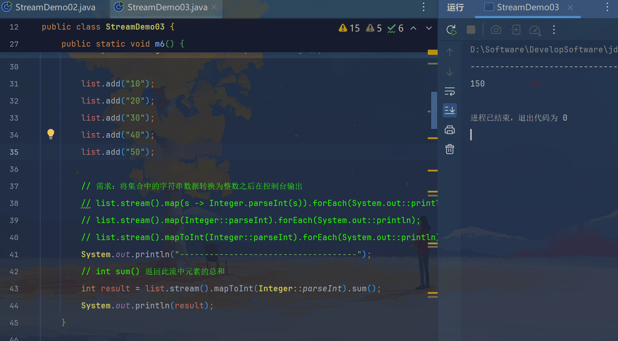Switch to the StreamDemo02.java editor tab
Image resolution: width=618 pixels, height=341 pixels.
point(49,7)
